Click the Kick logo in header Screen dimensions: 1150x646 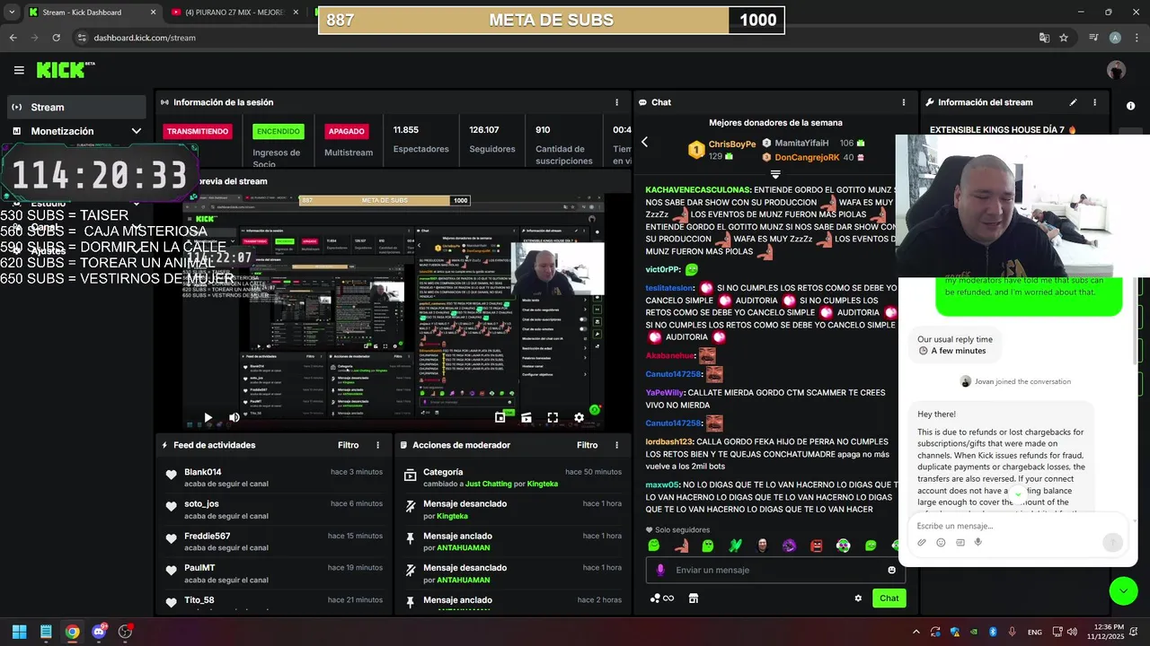click(x=65, y=70)
